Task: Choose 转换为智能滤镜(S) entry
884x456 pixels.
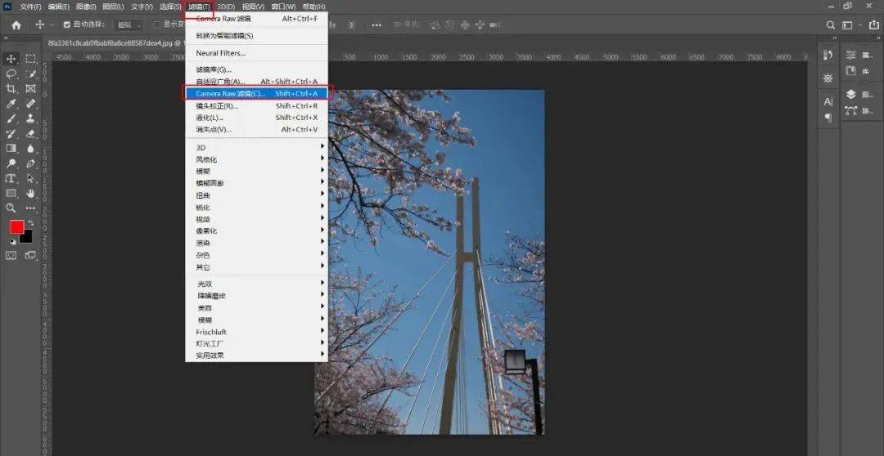Action: (256, 35)
